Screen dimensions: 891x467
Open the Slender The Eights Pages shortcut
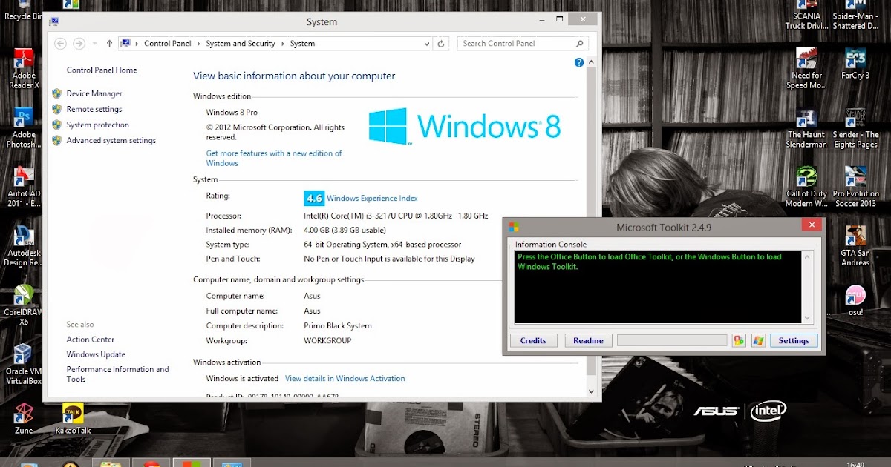(855, 127)
